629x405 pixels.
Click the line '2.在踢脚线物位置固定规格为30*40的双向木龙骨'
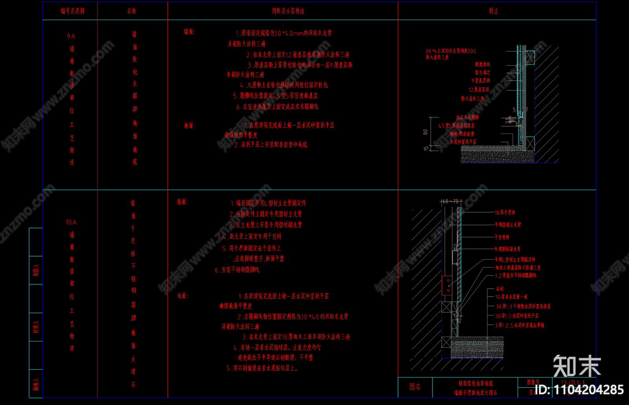click(x=293, y=317)
